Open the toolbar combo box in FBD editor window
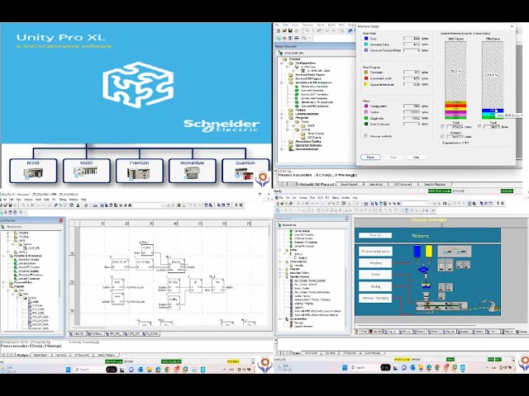529x396 pixels. click(x=148, y=205)
